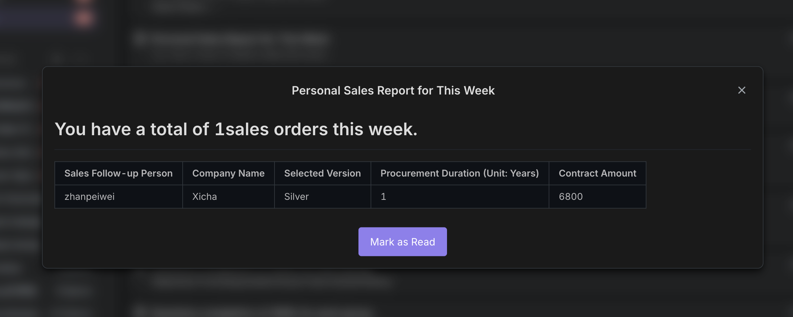The image size is (793, 317).
Task: Click the 6800 contract amount cell
Action: (597, 197)
